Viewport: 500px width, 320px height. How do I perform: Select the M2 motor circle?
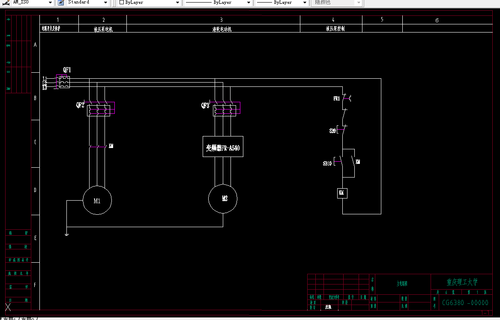click(x=222, y=199)
